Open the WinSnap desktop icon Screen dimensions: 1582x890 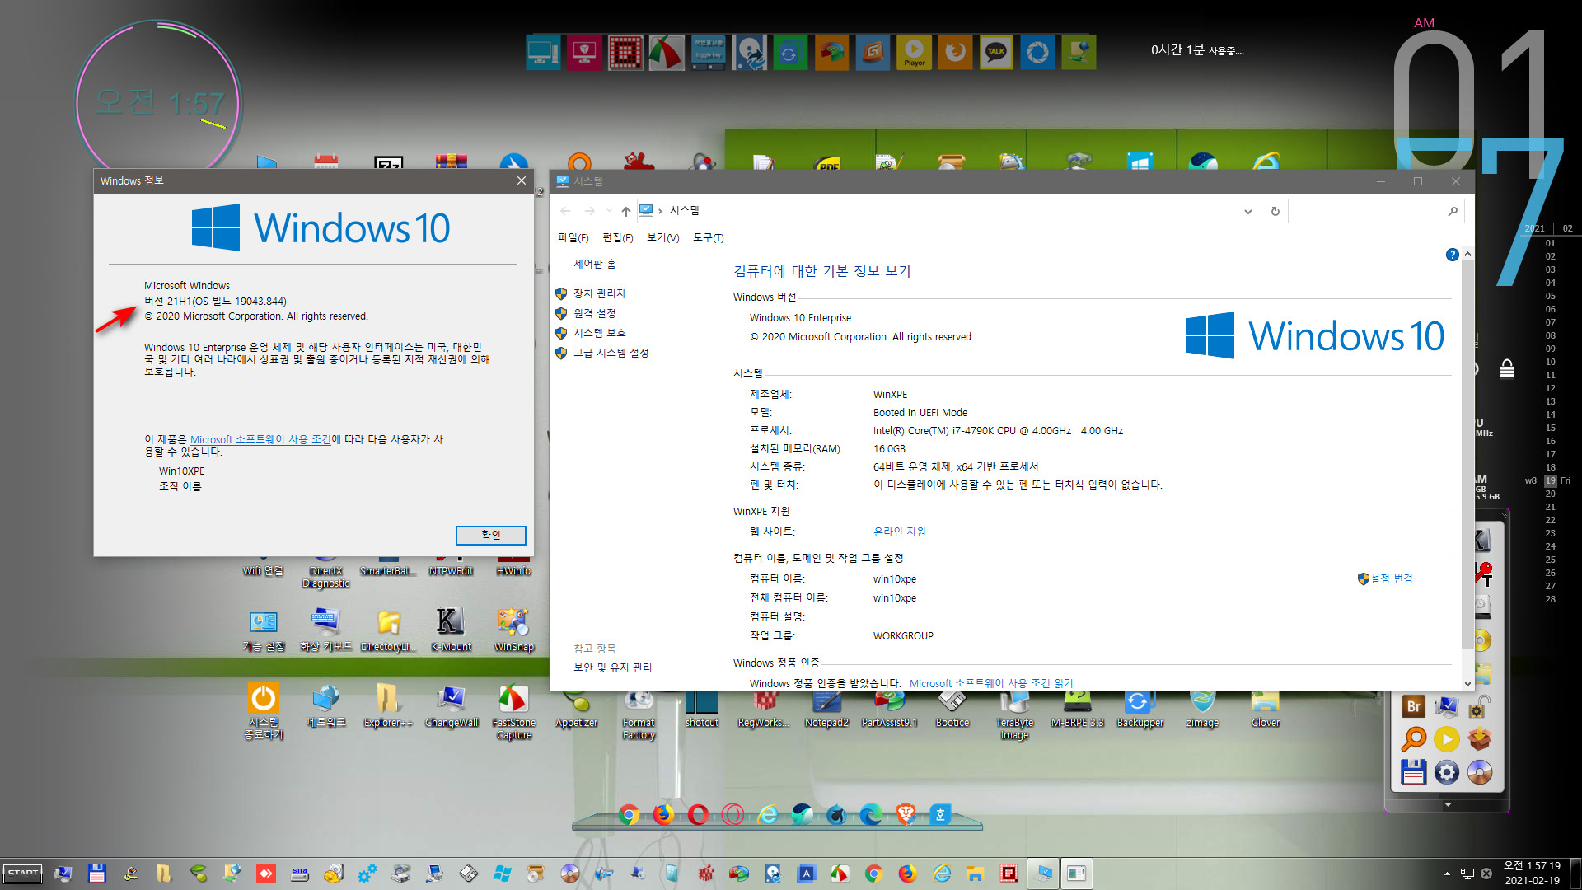(x=513, y=630)
